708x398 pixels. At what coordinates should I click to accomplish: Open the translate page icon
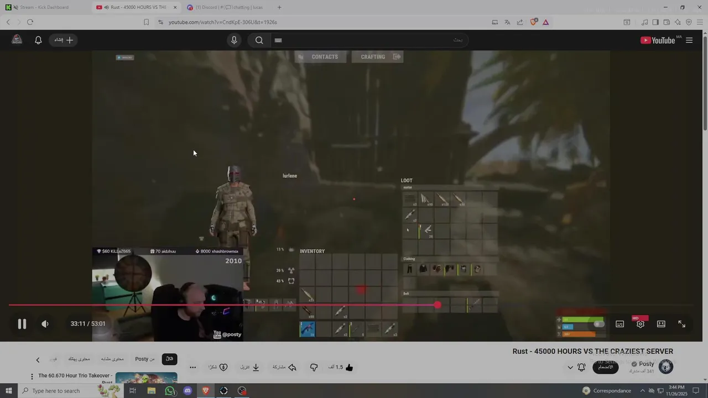(507, 22)
